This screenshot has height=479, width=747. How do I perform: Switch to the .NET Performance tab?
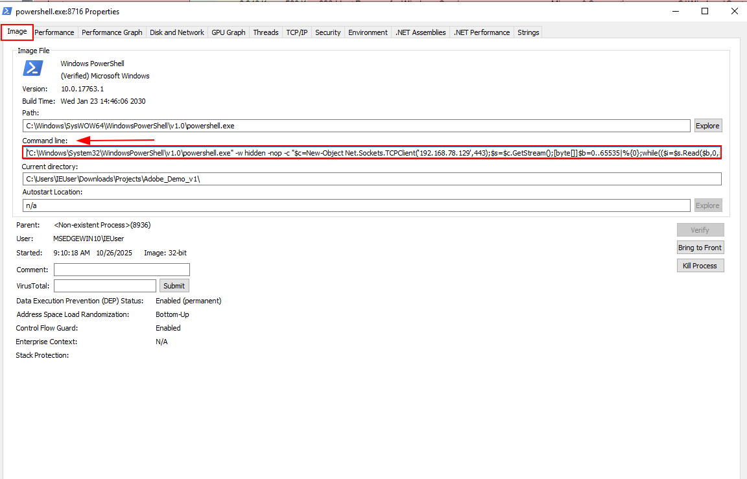point(482,32)
